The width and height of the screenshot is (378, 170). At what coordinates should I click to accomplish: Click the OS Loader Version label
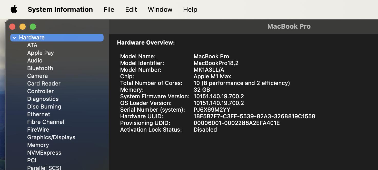coord(146,103)
